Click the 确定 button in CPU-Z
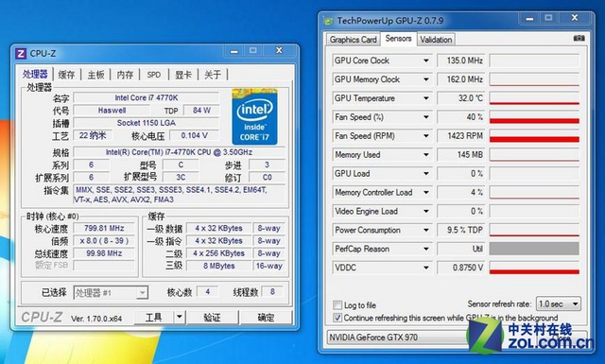605x364 pixels. tap(266, 318)
